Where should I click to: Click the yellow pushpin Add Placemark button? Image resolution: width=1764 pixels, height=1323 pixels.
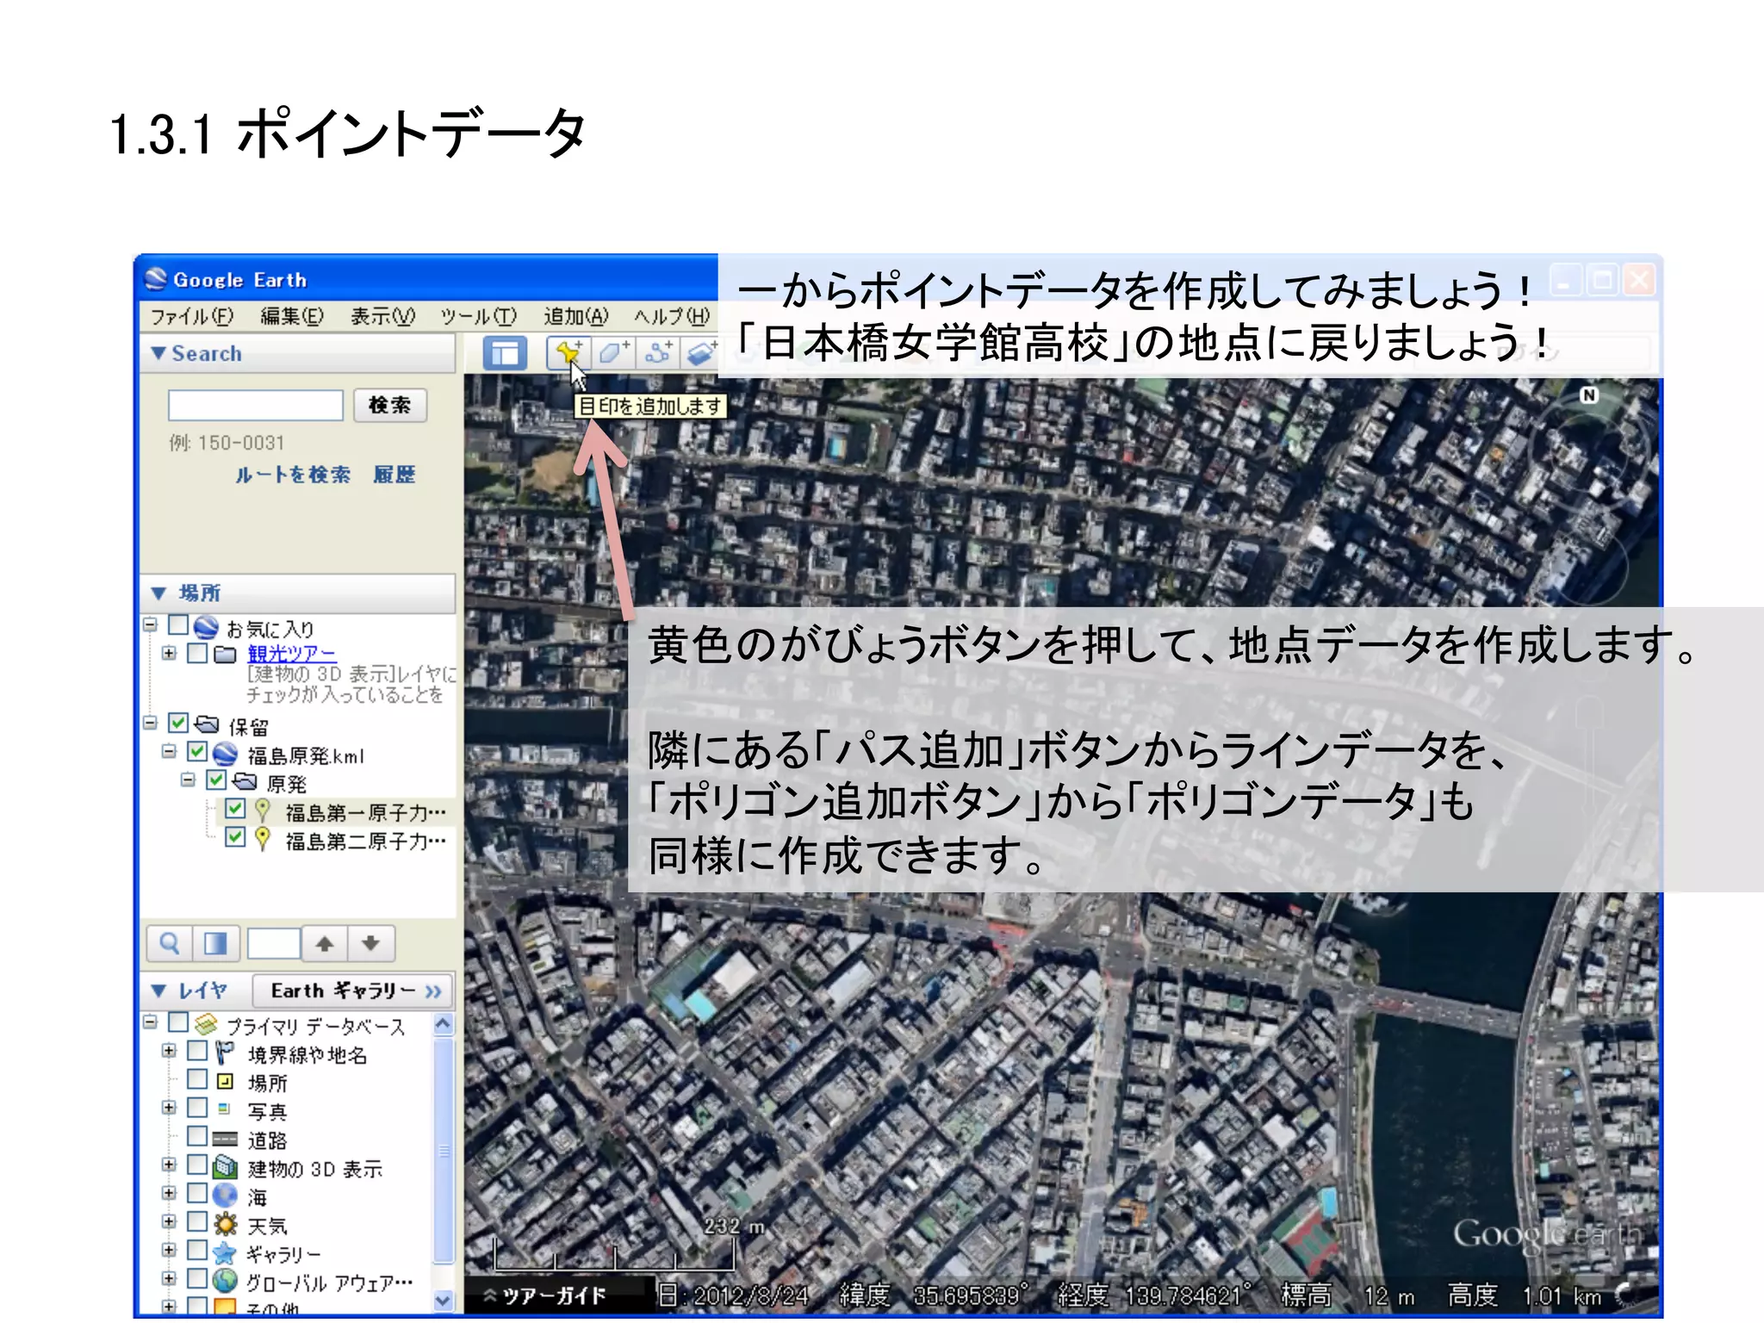[x=568, y=353]
